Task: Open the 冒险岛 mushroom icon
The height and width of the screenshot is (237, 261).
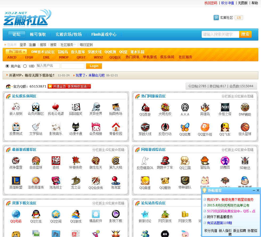Action: 205,161
